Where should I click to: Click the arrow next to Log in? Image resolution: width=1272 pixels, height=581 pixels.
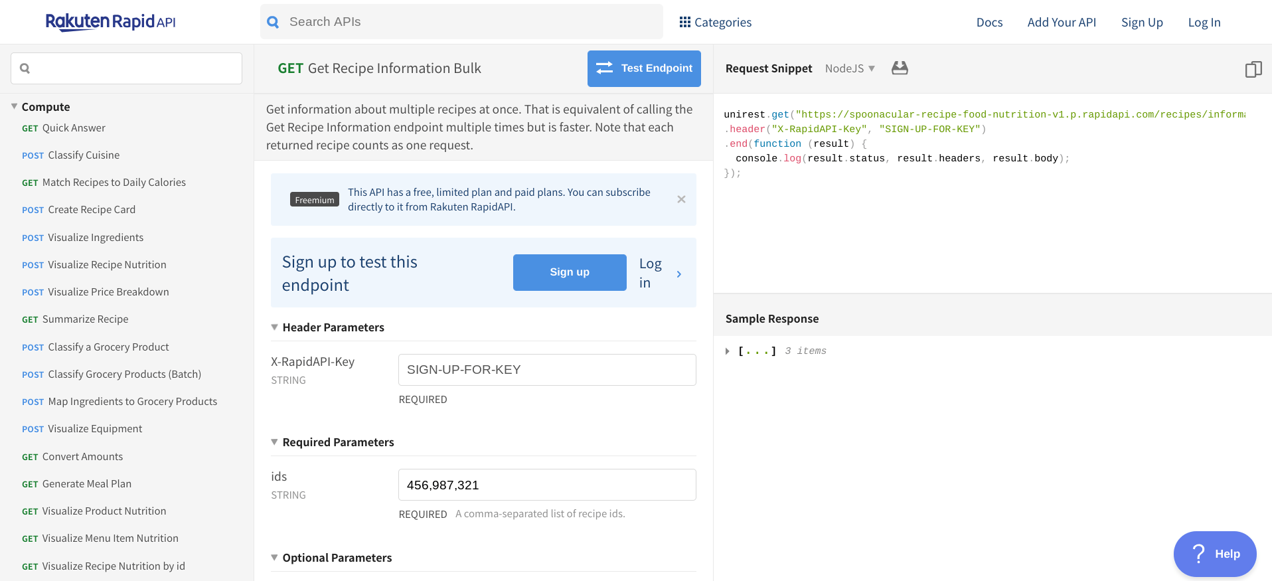click(678, 274)
